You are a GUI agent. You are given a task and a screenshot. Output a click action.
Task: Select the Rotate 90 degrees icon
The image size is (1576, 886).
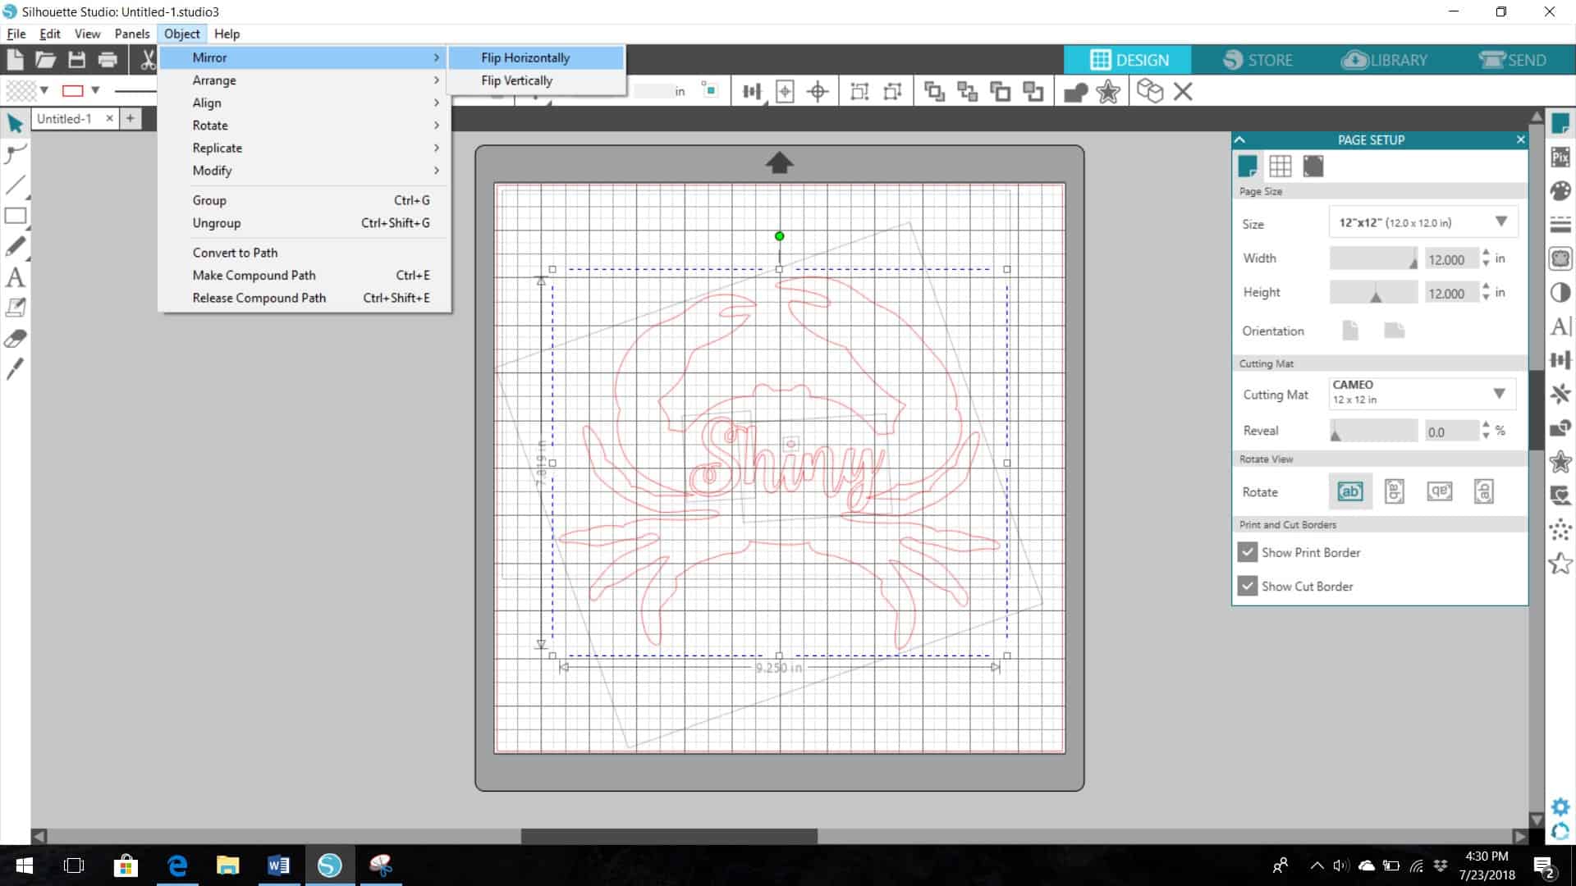click(x=1395, y=491)
